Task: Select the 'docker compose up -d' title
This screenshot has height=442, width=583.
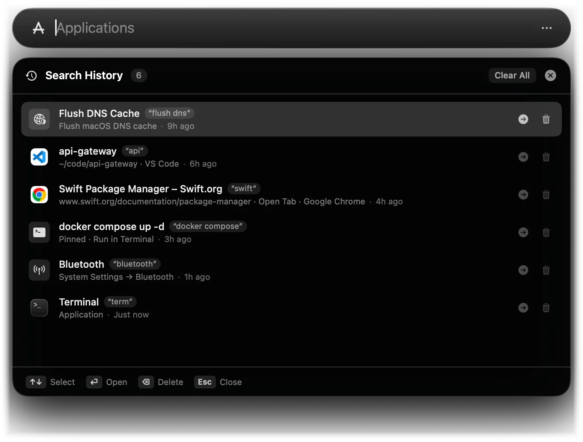Action: (111, 227)
